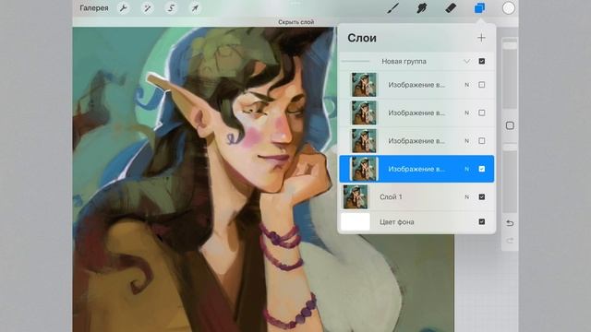The height and width of the screenshot is (332, 591).
Task: Tap thumbnail of third Изображение layer
Action: [364, 141]
